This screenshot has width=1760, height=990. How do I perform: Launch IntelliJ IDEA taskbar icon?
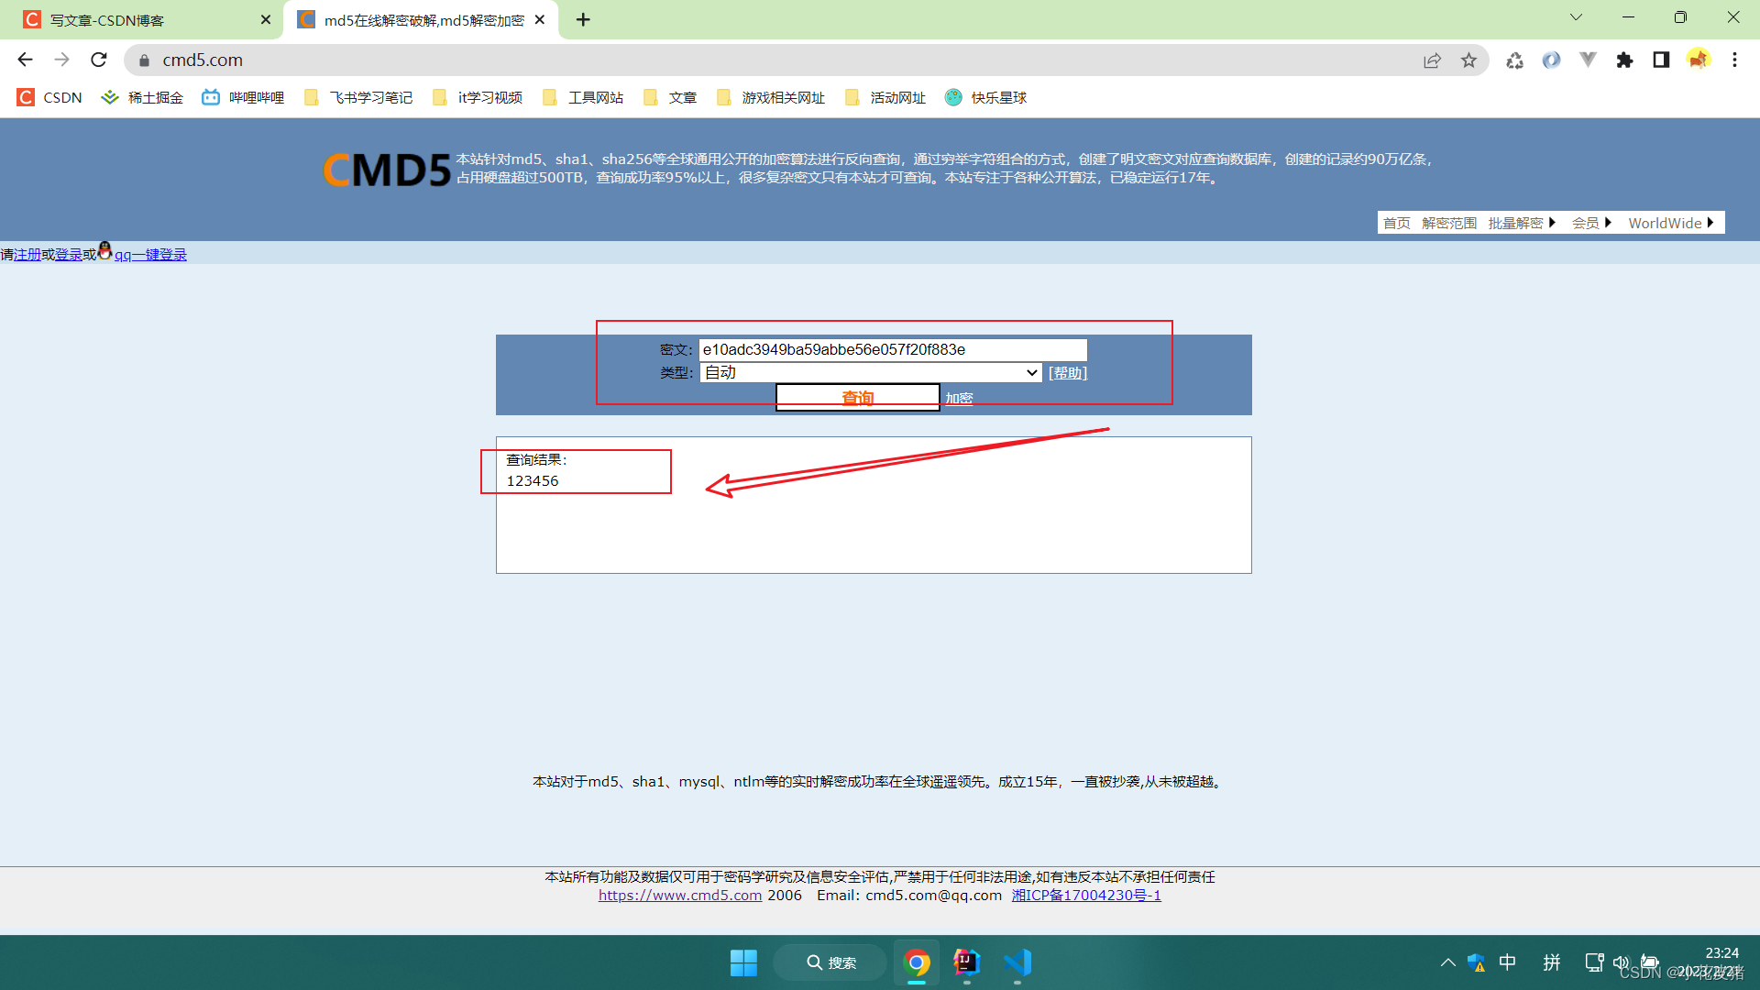[x=966, y=962]
